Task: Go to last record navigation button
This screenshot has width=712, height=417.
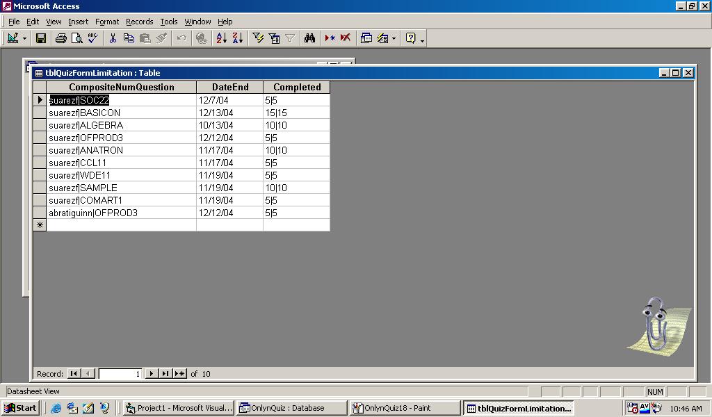Action: (x=165, y=373)
